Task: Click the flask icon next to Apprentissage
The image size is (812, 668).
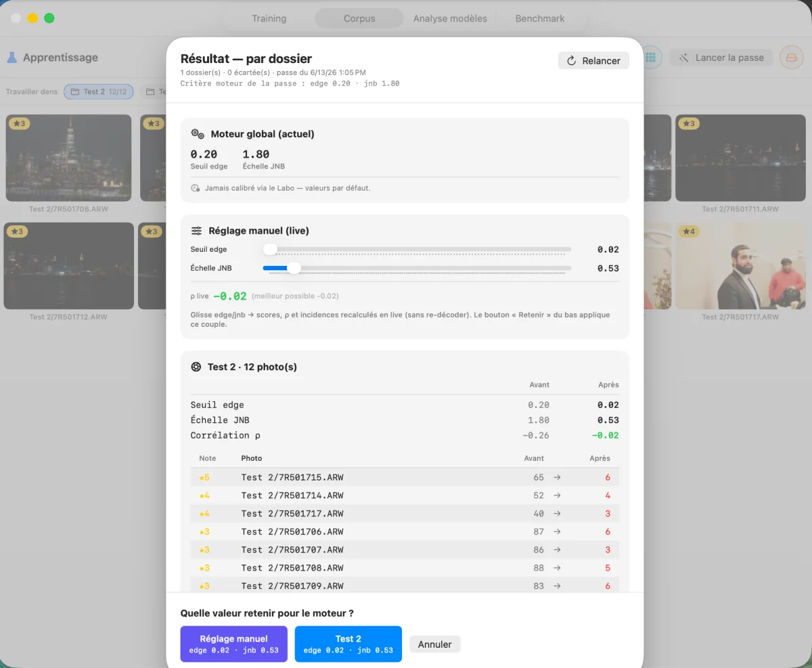Action: pos(12,58)
